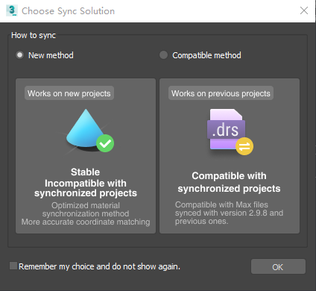Click the Compatible method label text

tap(206, 55)
